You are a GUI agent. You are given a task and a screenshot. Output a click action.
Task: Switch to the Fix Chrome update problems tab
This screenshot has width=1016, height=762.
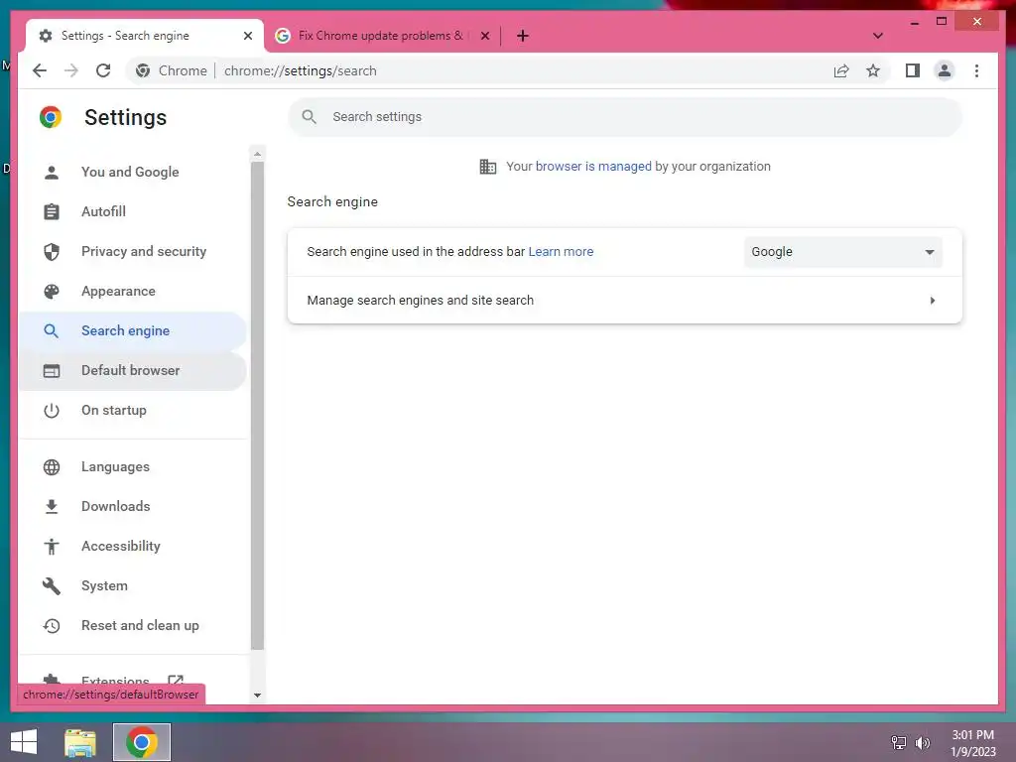[x=382, y=36]
